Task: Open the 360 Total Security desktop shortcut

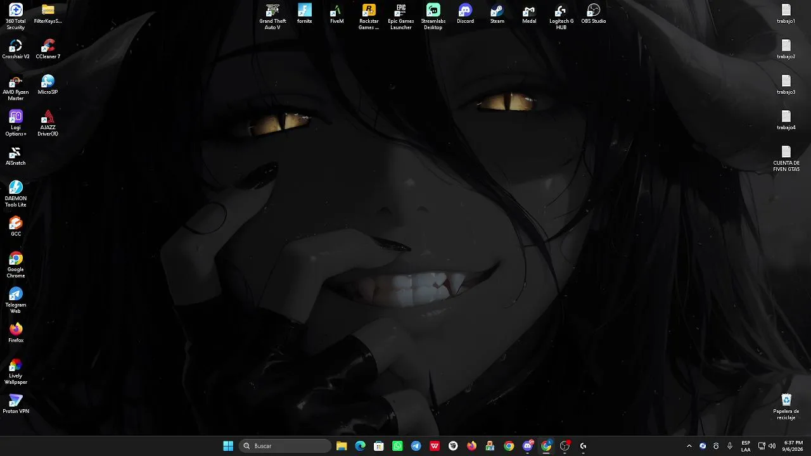Action: [16, 16]
